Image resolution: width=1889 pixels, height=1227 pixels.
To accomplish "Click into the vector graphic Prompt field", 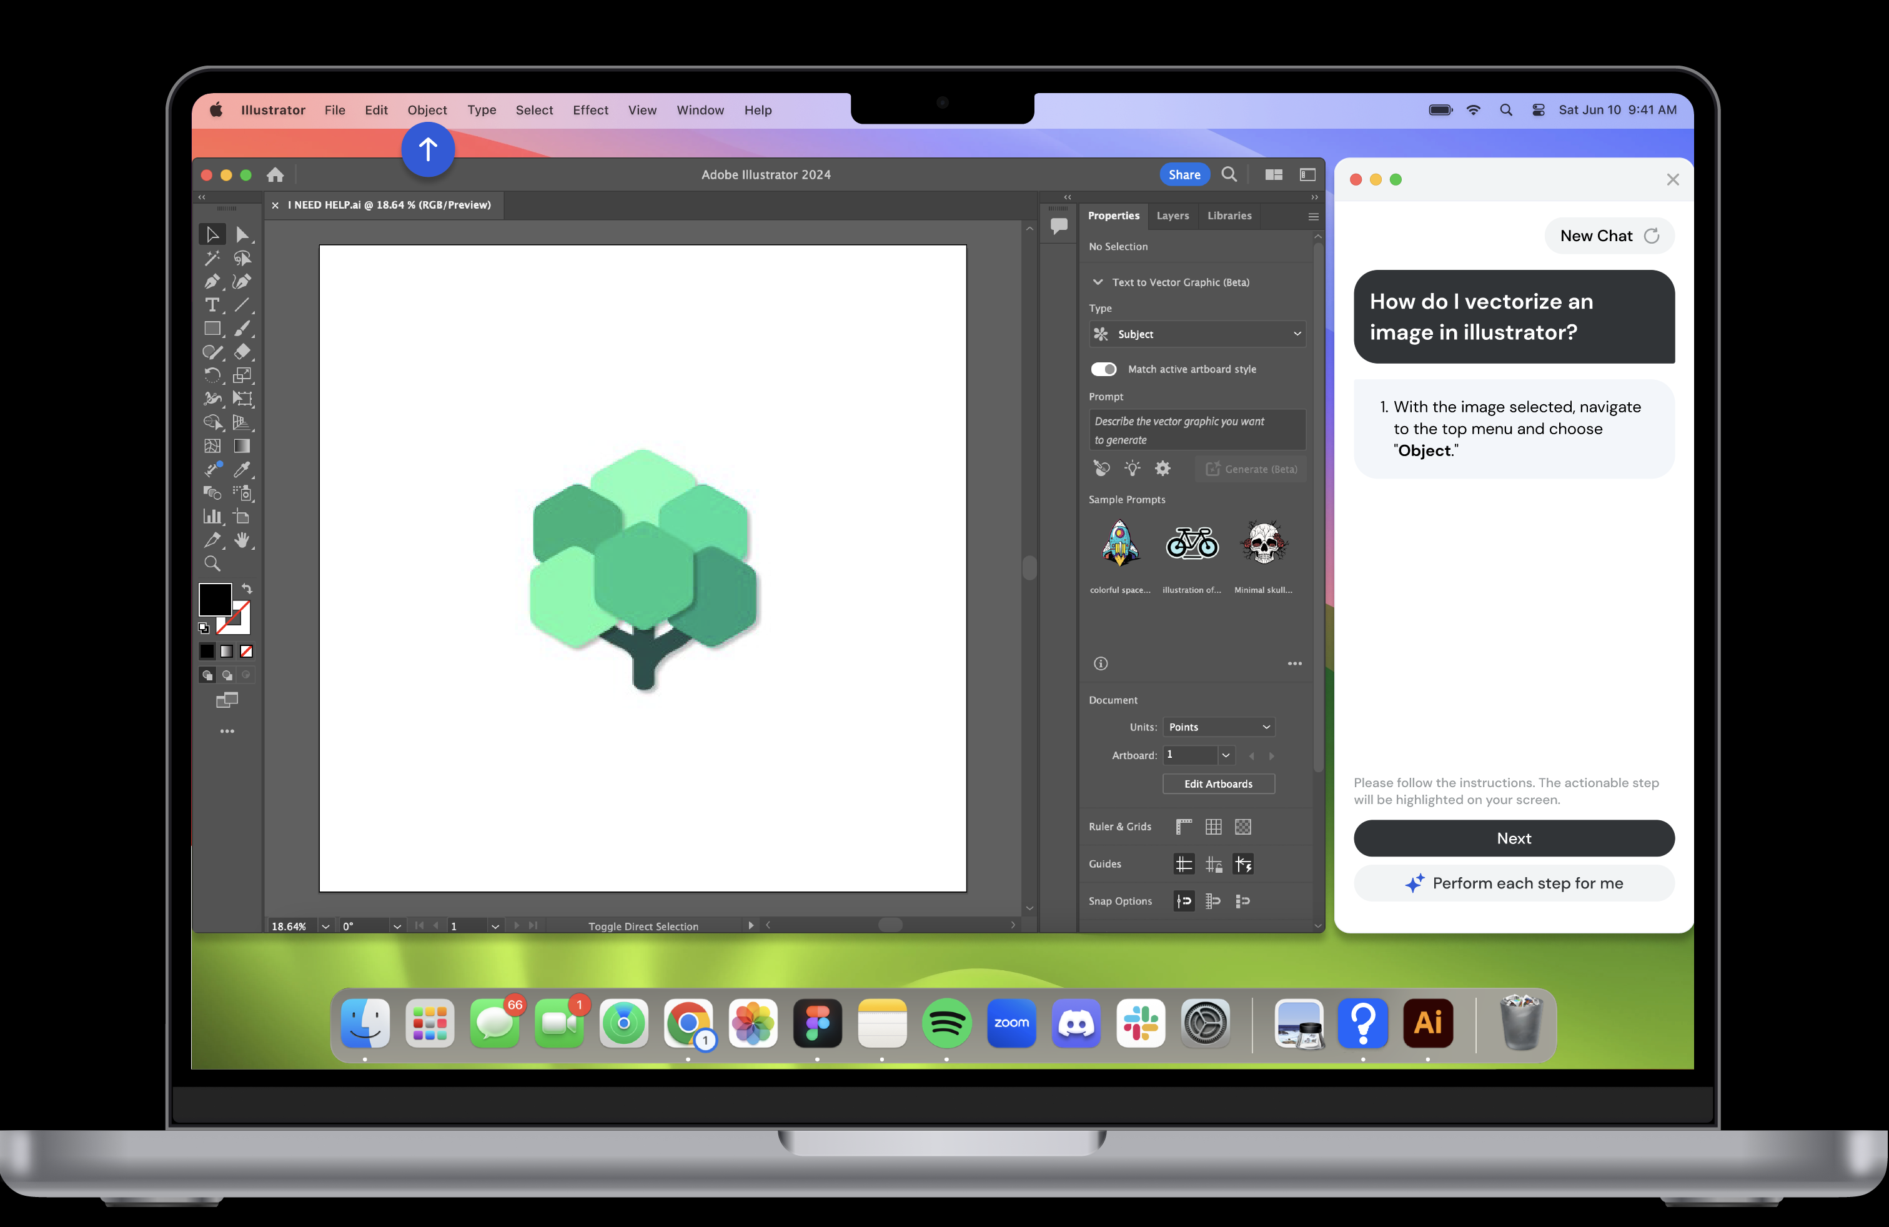I will (1197, 430).
